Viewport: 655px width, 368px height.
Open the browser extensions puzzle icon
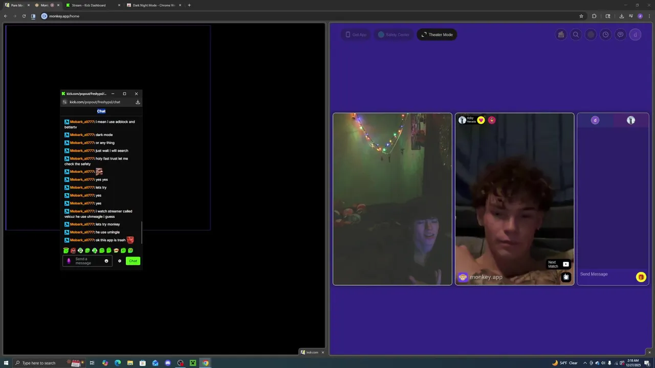click(x=594, y=16)
